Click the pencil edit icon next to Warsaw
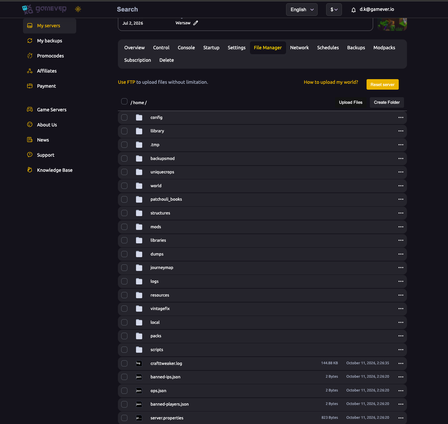The height and width of the screenshot is (424, 448). tap(196, 23)
